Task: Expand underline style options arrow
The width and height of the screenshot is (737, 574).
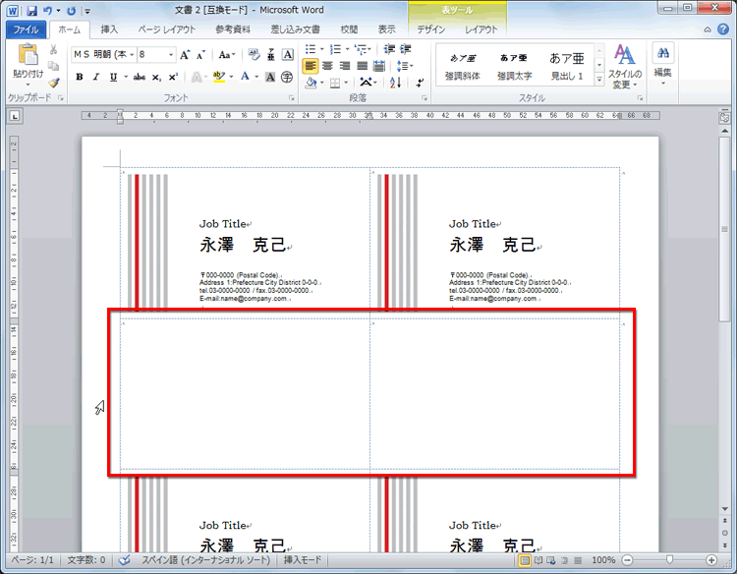Action: click(x=126, y=77)
